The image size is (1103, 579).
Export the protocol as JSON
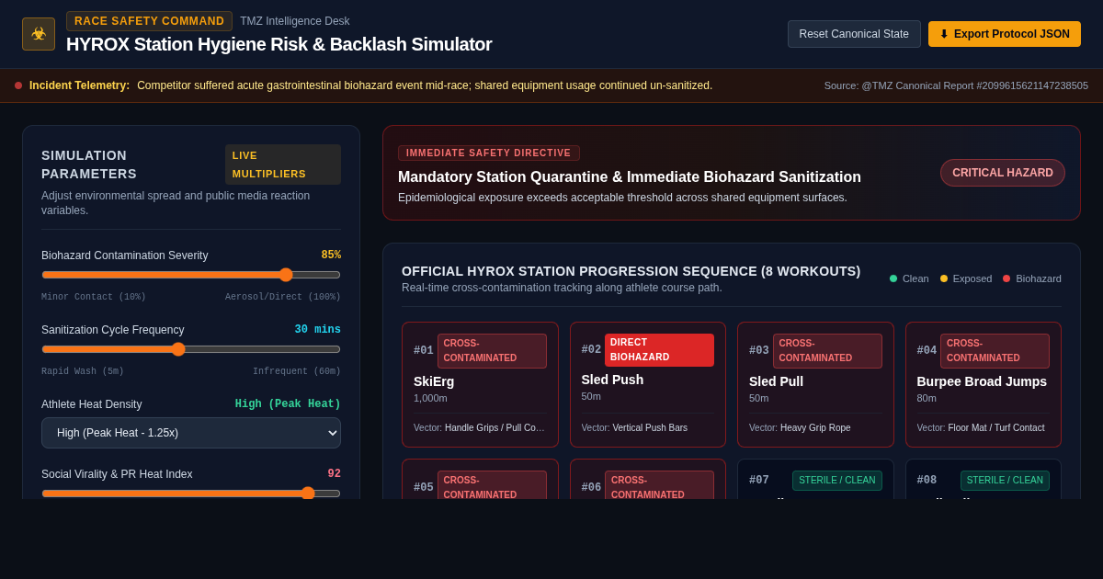(1005, 34)
